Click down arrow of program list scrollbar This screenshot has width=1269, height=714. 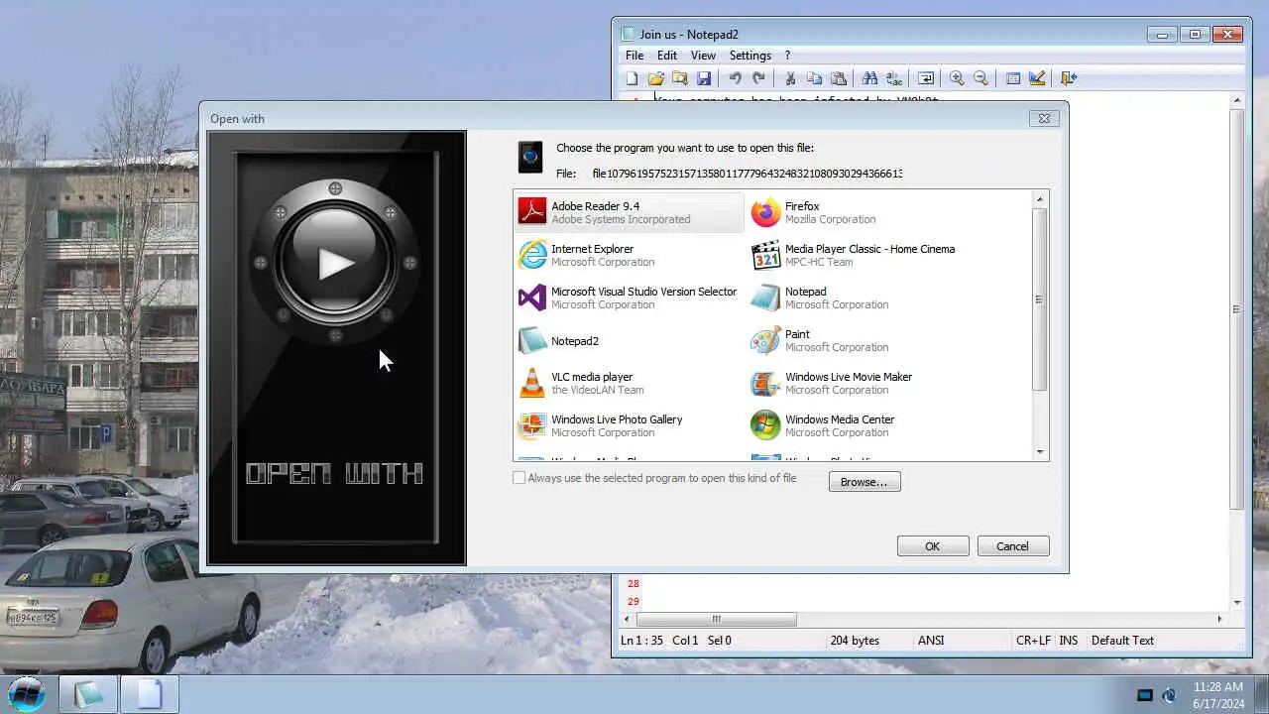tap(1040, 452)
